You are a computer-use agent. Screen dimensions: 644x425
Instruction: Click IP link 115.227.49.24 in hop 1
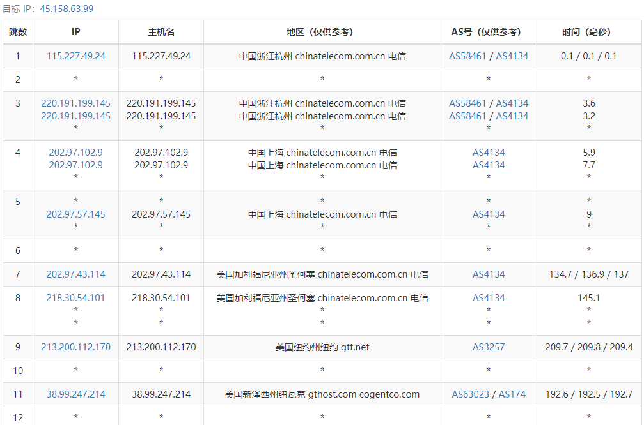76,56
